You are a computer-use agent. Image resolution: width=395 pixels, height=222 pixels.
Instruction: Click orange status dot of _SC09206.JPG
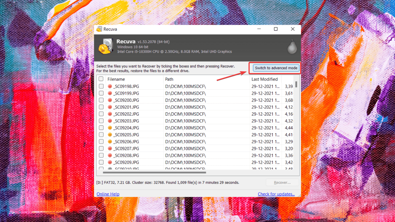tap(110, 141)
